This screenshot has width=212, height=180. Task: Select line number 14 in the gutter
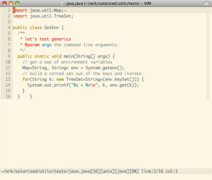point(8,85)
